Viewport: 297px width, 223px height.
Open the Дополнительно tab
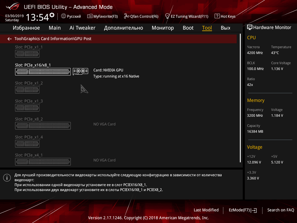(x=124, y=28)
